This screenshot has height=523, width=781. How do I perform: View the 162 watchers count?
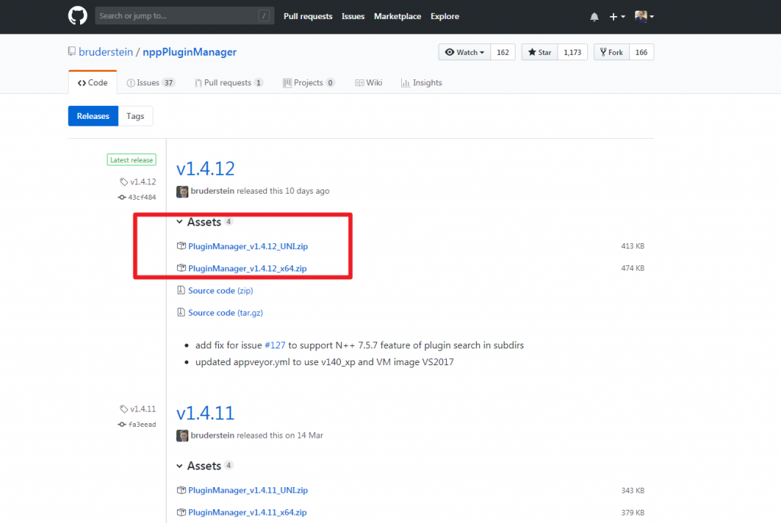pyautogui.click(x=503, y=53)
